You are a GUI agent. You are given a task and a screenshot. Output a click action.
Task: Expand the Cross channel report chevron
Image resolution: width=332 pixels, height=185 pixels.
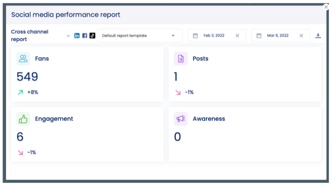click(x=69, y=36)
